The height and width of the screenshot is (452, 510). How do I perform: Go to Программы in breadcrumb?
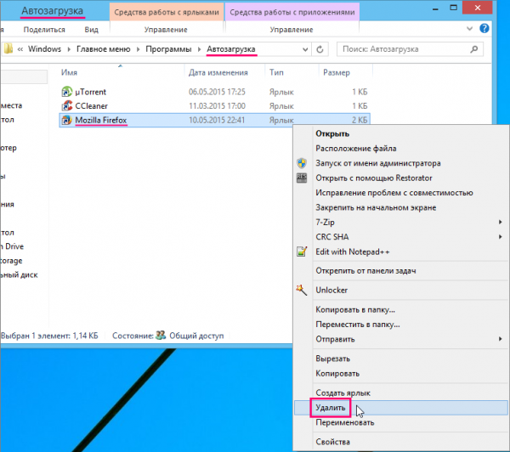168,49
